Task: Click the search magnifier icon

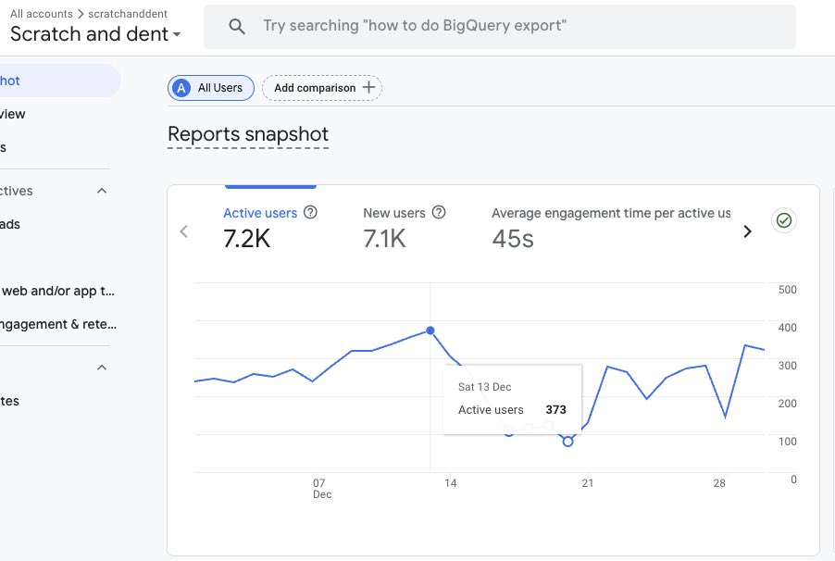Action: (237, 26)
